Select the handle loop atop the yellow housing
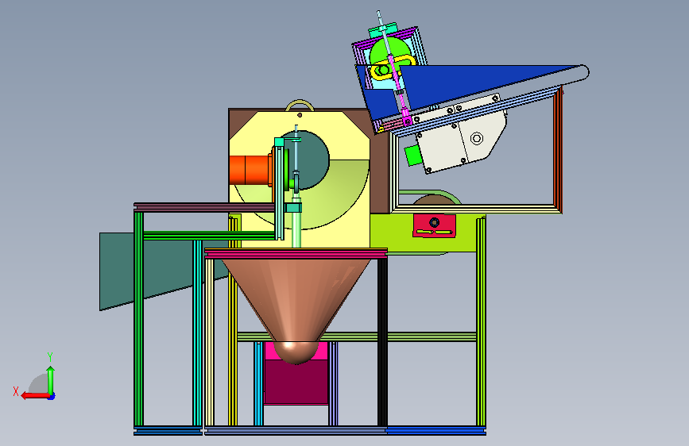Screen dimensions: 689x446 [x=300, y=106]
